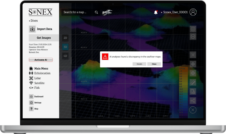Screen dimensions: 226x134
Task: Zoom in with the plus button
Action: (193, 29)
